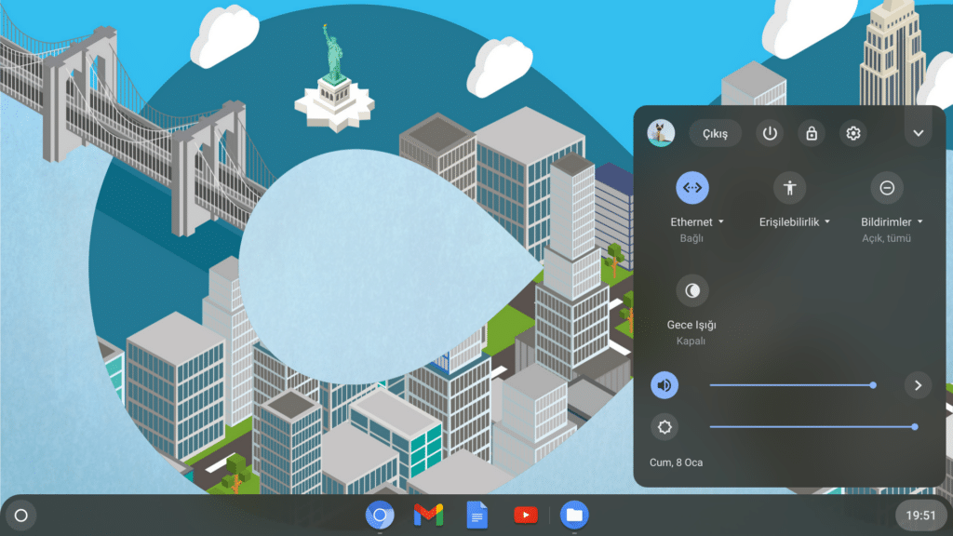953x536 pixels.
Task: Click the brightness slider track
Action: (x=812, y=426)
